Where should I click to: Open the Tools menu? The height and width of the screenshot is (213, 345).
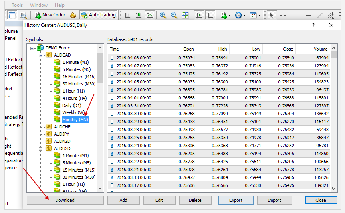click(17, 5)
